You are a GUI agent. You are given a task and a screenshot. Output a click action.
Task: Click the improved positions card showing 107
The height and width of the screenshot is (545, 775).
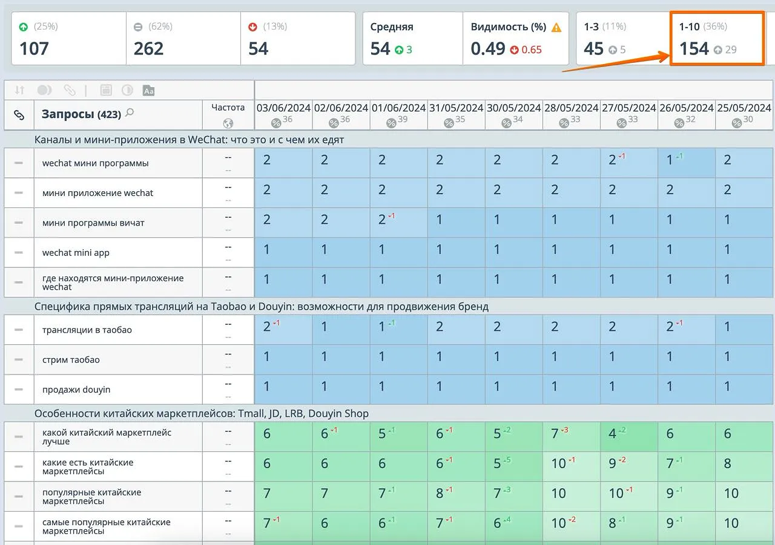pyautogui.click(x=69, y=39)
